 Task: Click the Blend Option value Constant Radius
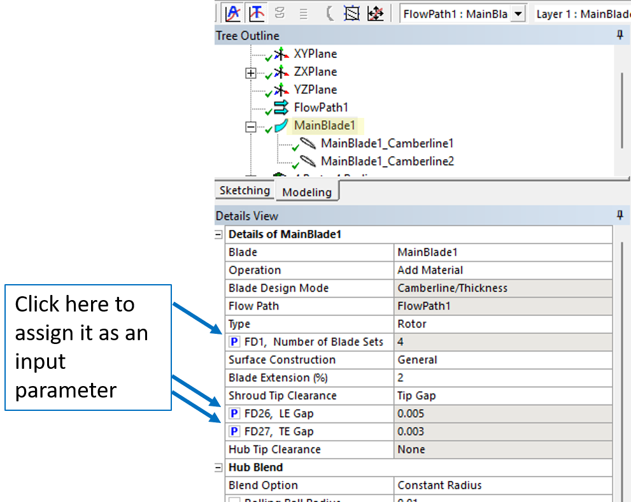(x=503, y=485)
